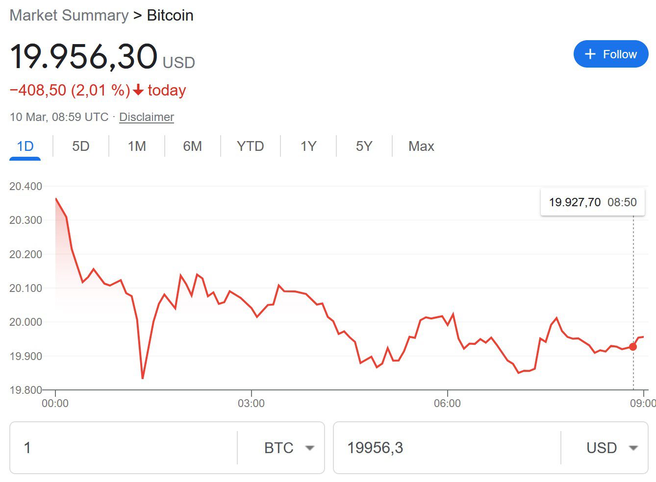The width and height of the screenshot is (656, 482).
Task: Go back to Market Summary
Action: point(69,15)
